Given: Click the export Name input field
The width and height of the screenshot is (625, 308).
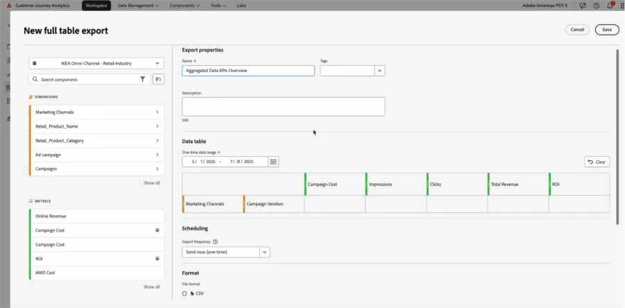Looking at the screenshot, I should click(248, 71).
